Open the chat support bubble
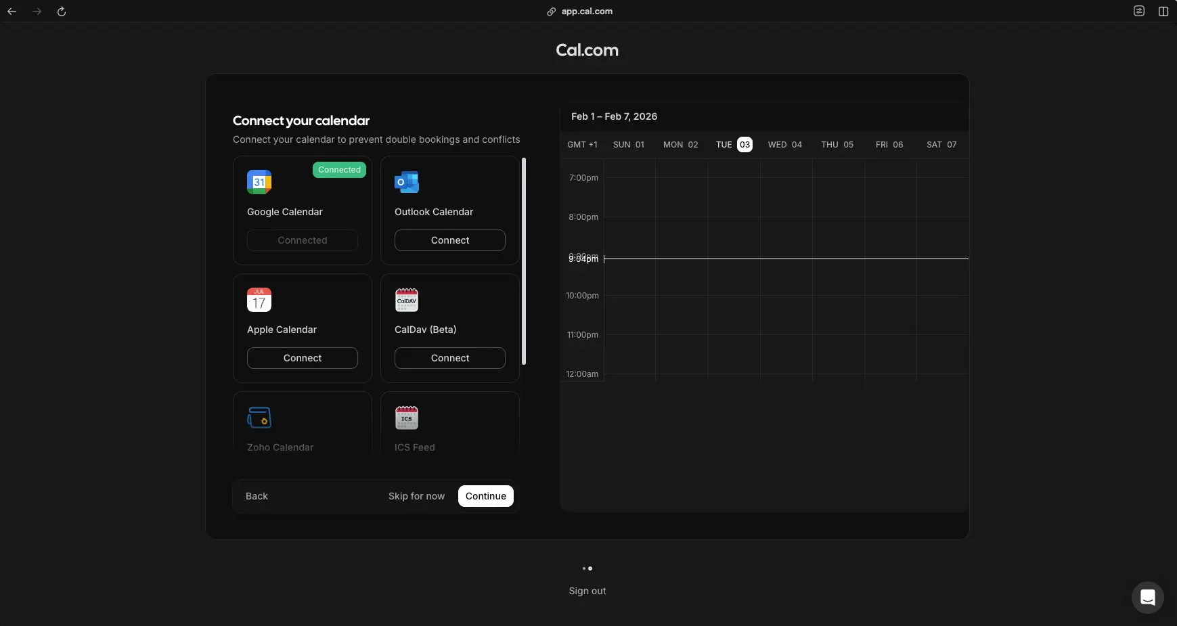The image size is (1177, 626). point(1147,598)
